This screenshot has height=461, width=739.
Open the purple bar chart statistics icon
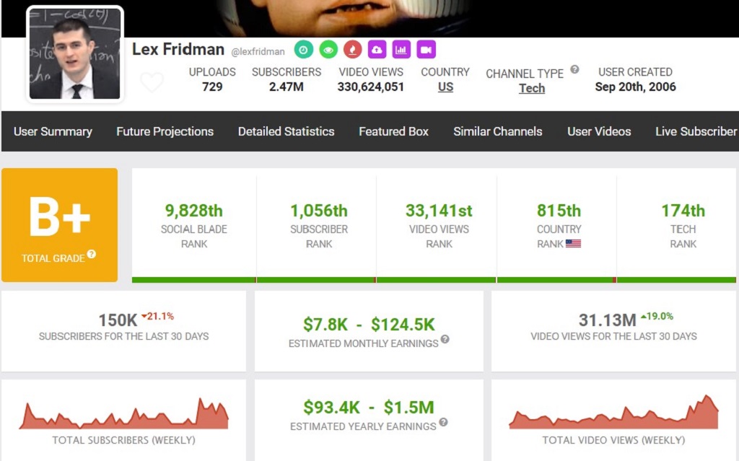(x=401, y=49)
